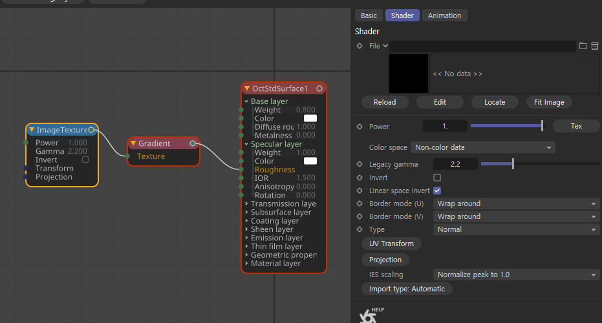Click the Gradient node Texture input port
602x323 pixels.
[127, 156]
